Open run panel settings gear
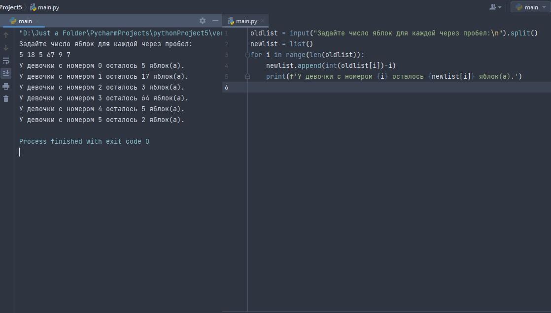This screenshot has width=551, height=313. point(203,21)
